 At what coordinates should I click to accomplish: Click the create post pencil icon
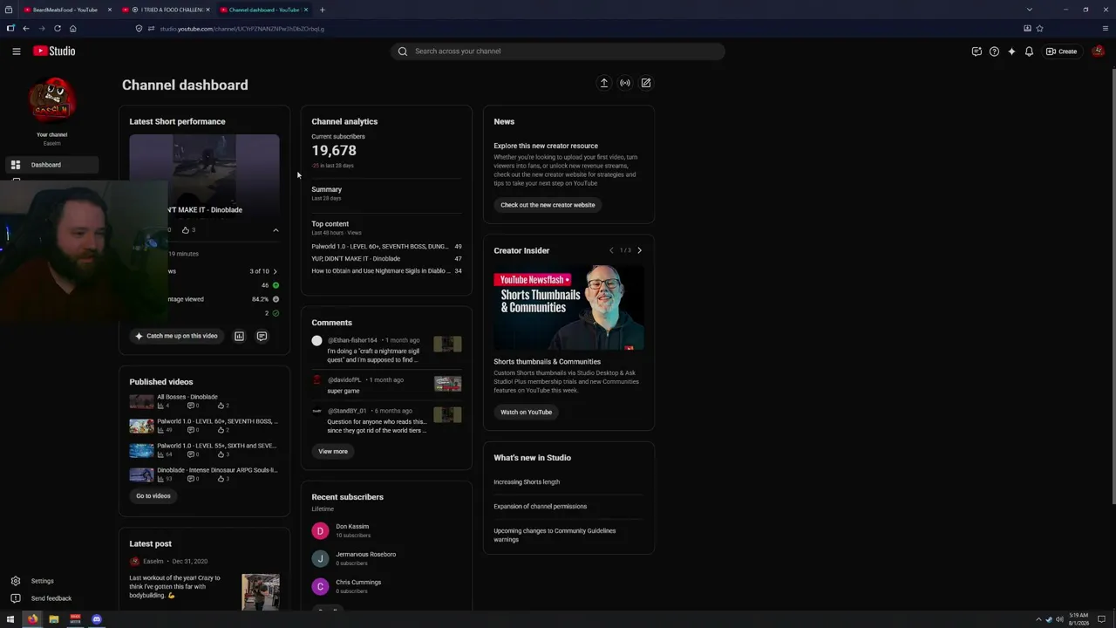coord(646,83)
